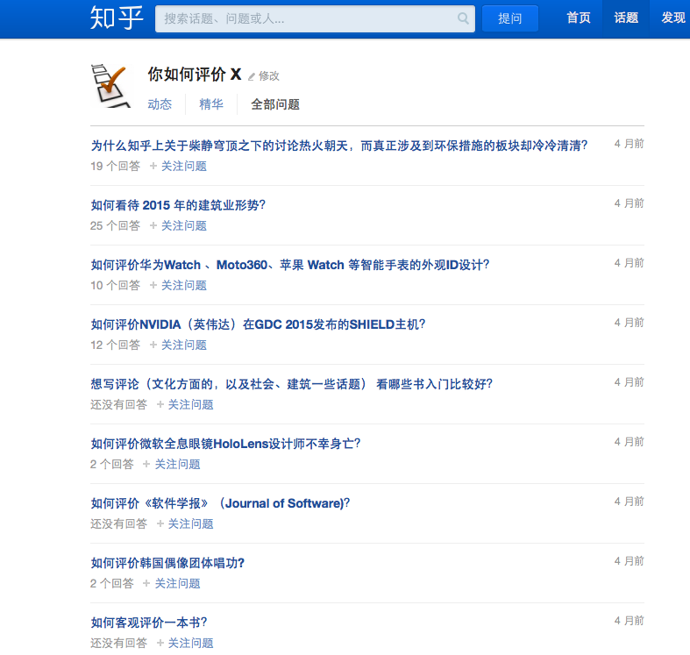
Task: Follow the 韩国偶像团体唱功 question via 关注问题
Action: click(x=172, y=584)
